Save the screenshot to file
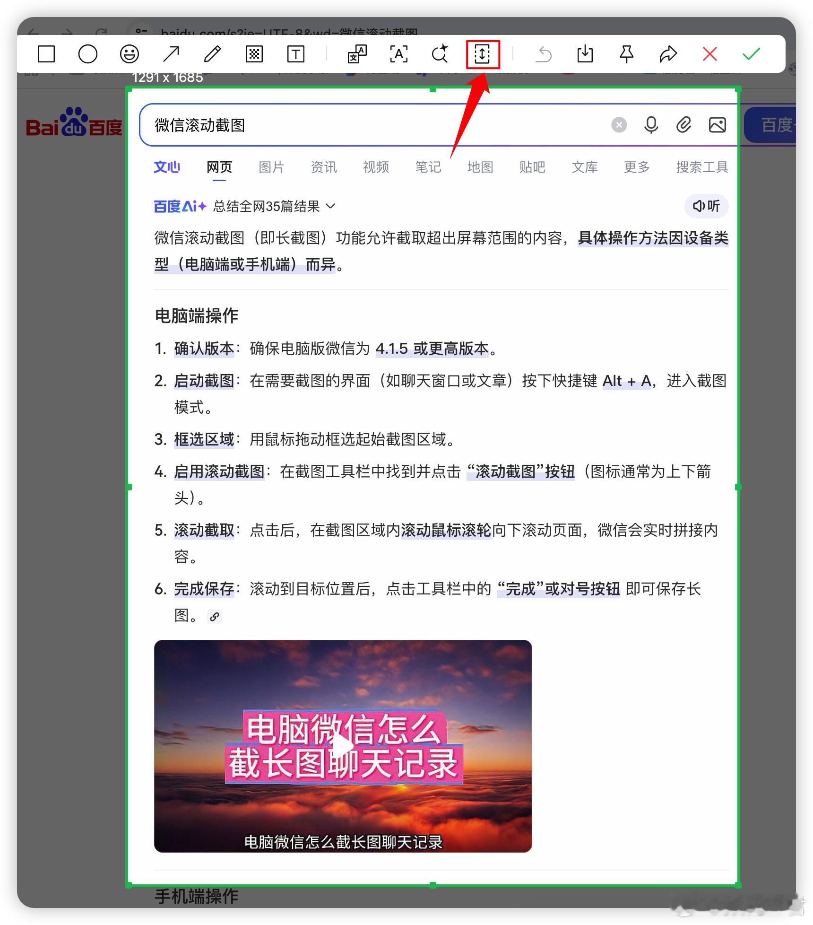The width and height of the screenshot is (813, 925). click(x=585, y=54)
